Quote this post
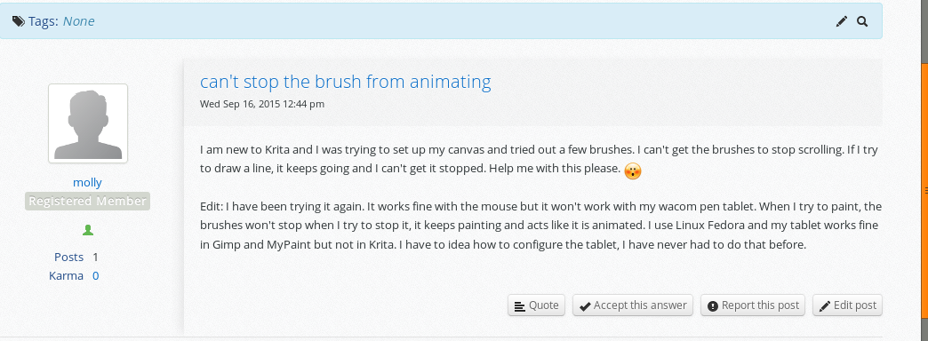The image size is (928, 341). (537, 305)
